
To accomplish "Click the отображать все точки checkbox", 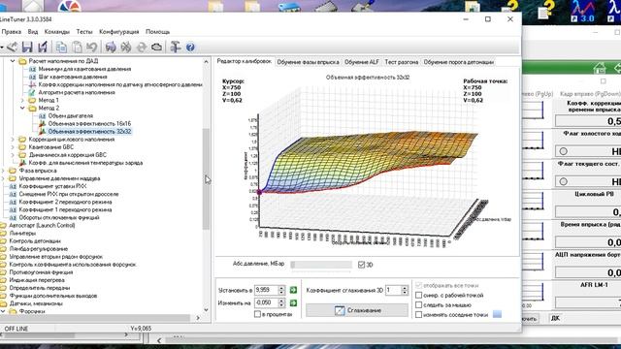I will [x=418, y=285].
